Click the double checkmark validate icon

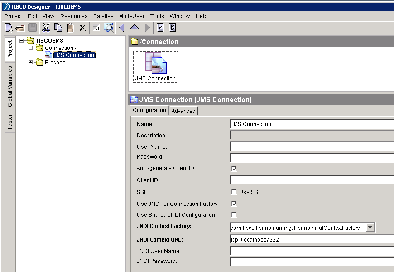173,28
